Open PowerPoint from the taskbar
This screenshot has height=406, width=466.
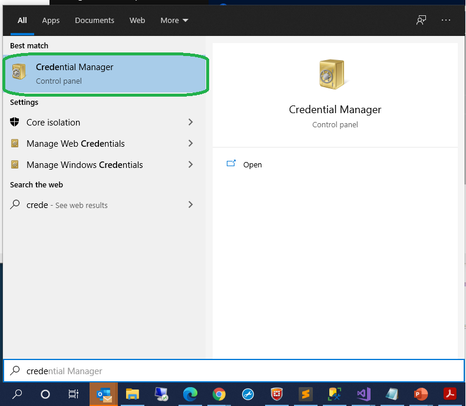click(421, 394)
